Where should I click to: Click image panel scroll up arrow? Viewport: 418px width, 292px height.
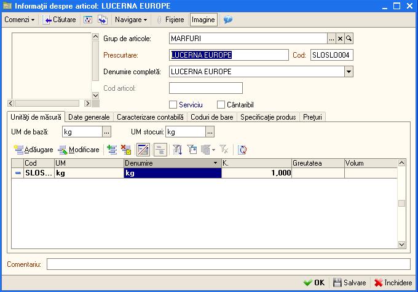[96, 36]
